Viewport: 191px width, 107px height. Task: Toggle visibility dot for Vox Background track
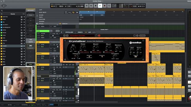24,27
